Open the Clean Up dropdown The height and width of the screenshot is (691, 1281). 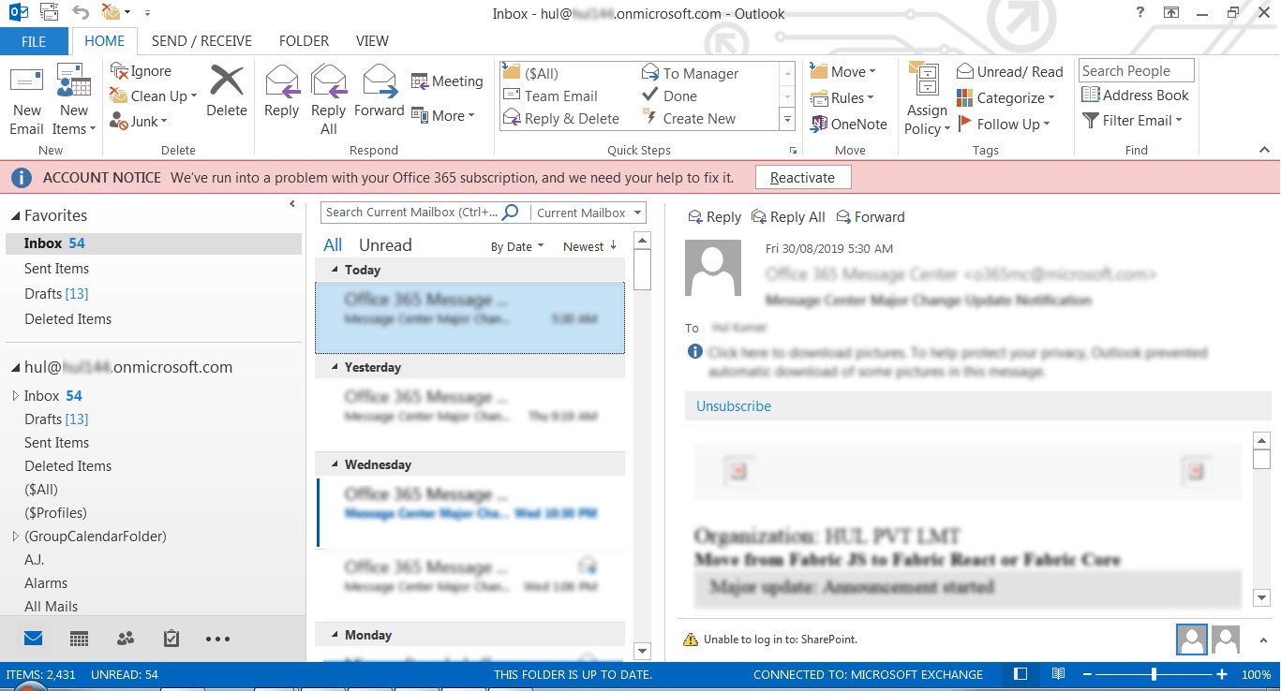pos(154,96)
